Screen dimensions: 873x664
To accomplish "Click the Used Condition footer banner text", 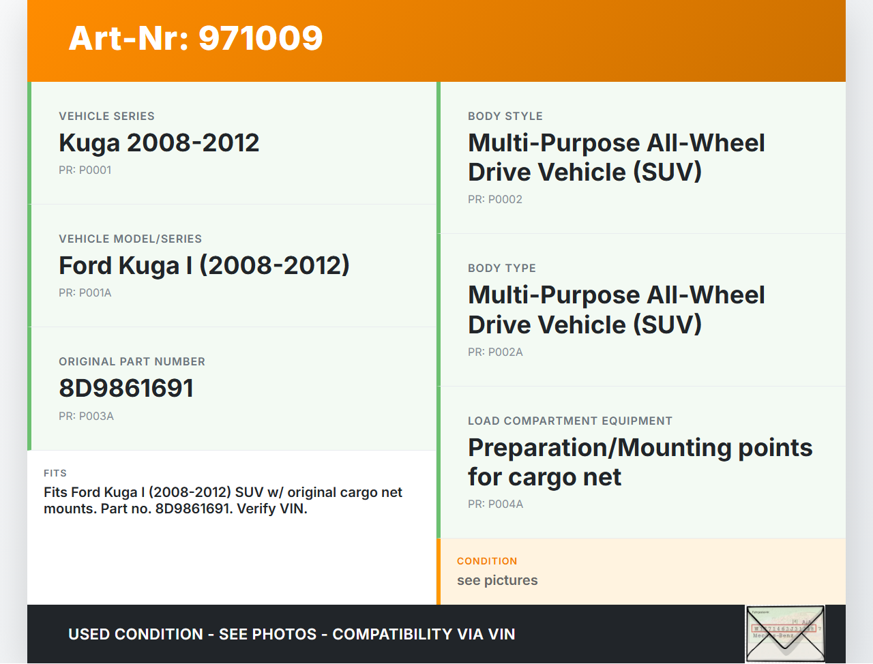I will coord(291,635).
